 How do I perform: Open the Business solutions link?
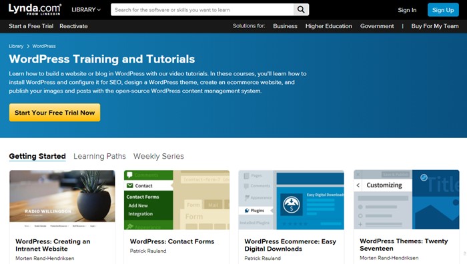[285, 26]
